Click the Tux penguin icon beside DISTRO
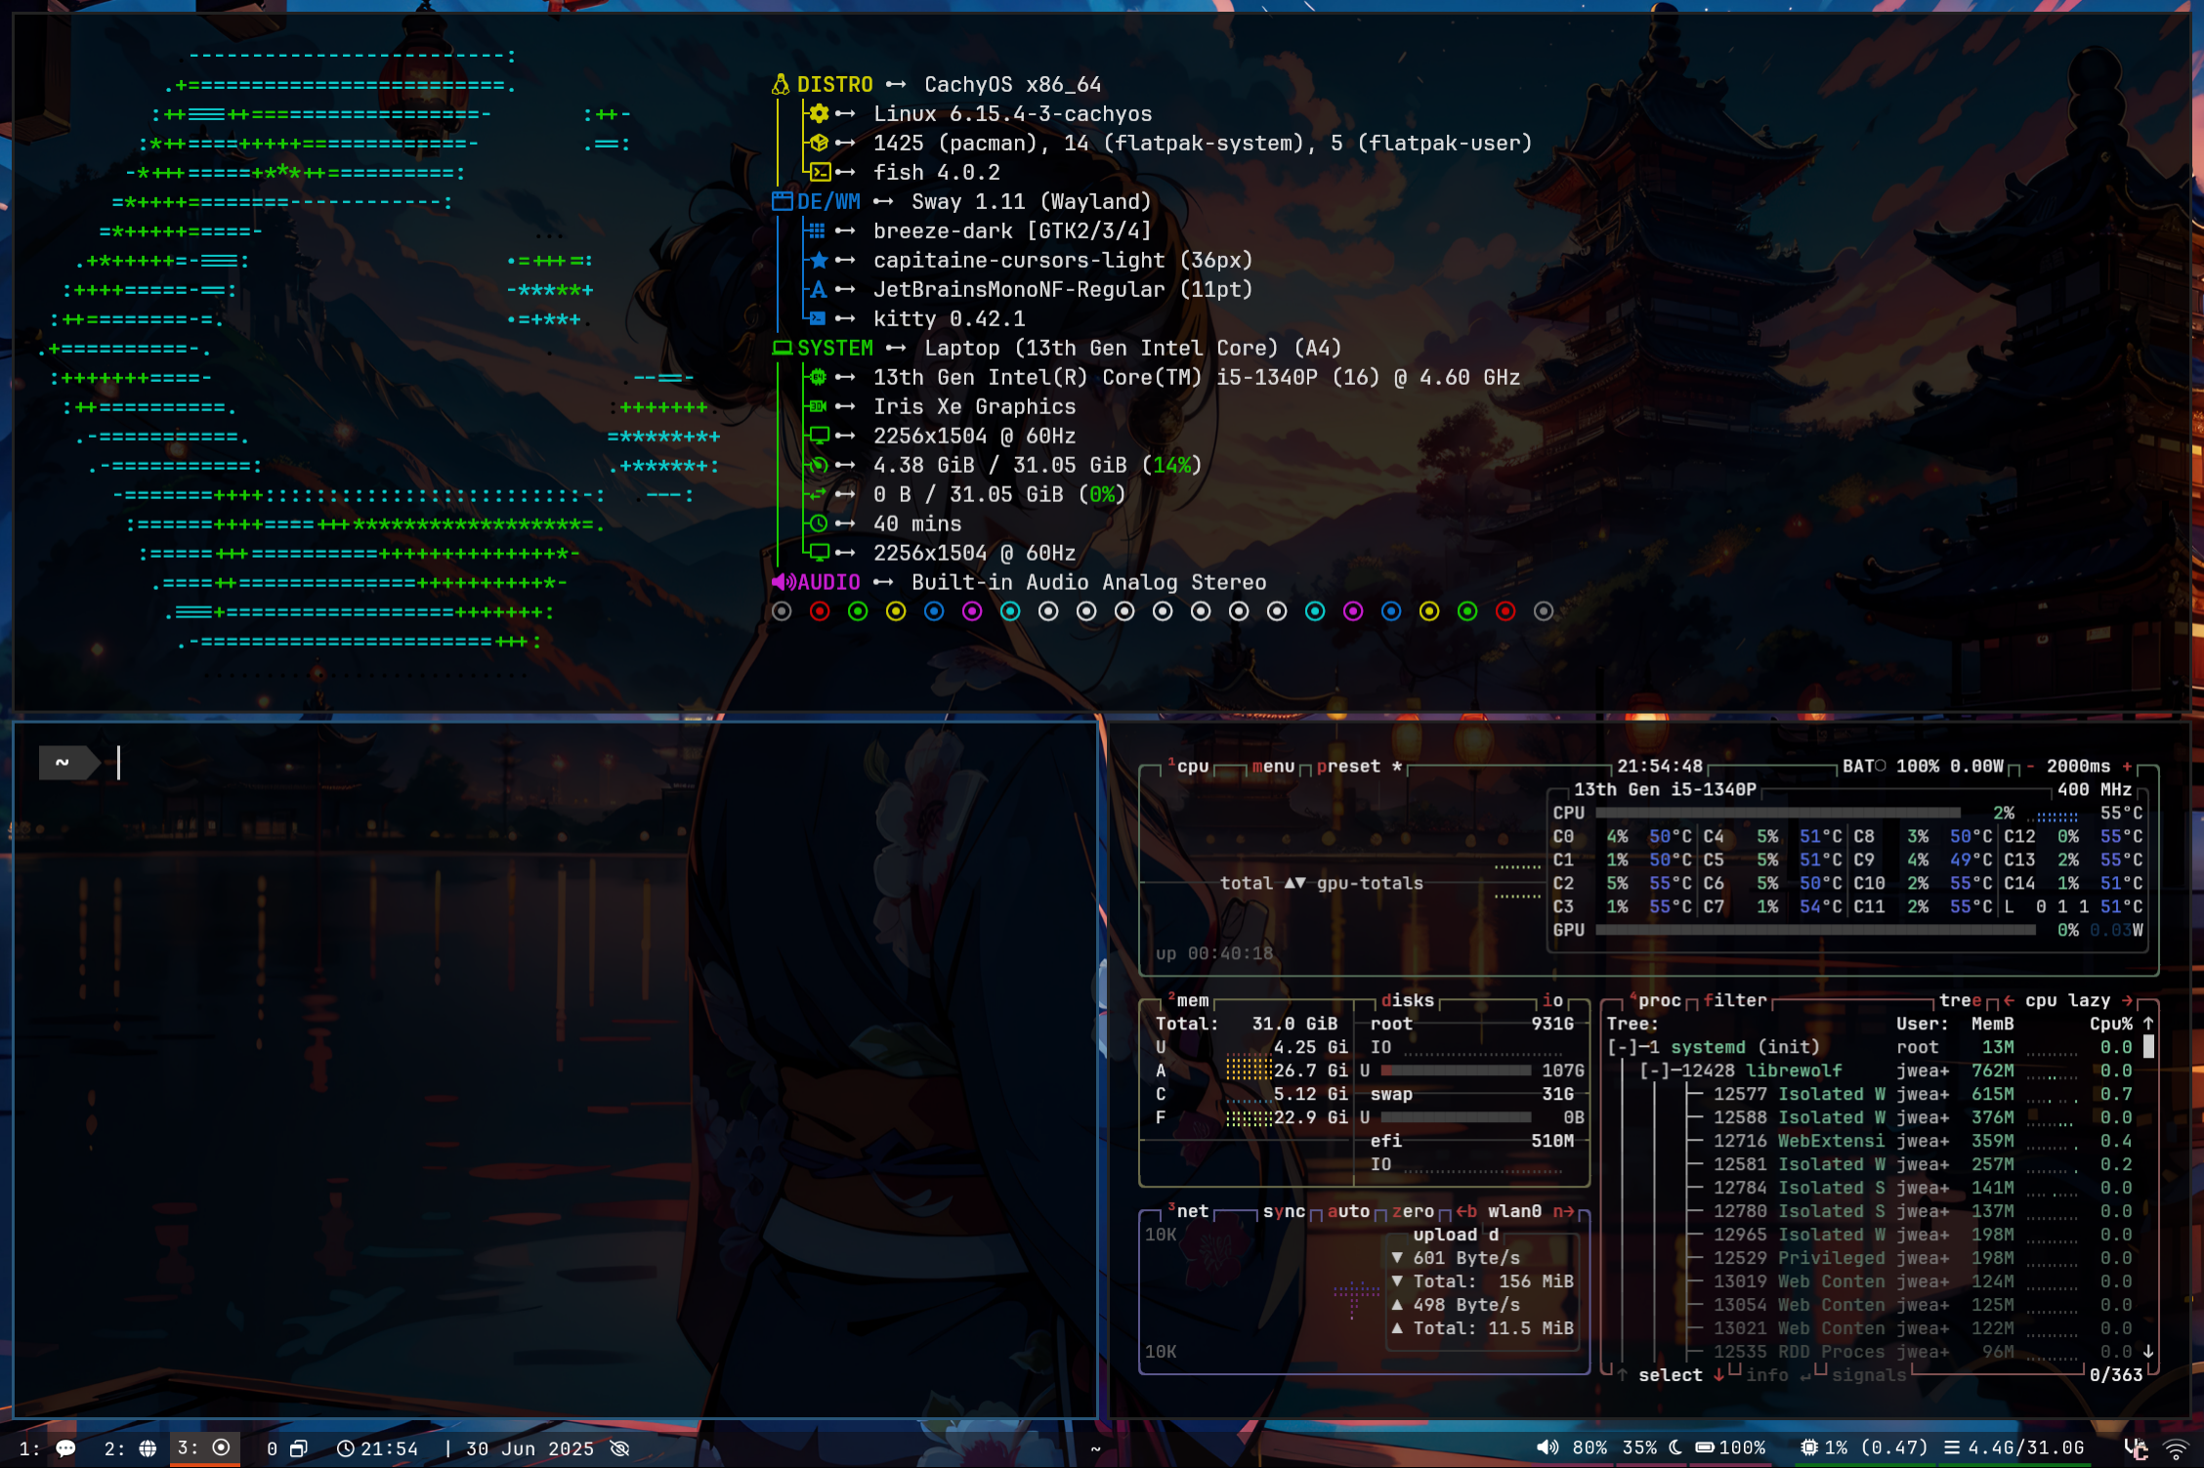 780,85
